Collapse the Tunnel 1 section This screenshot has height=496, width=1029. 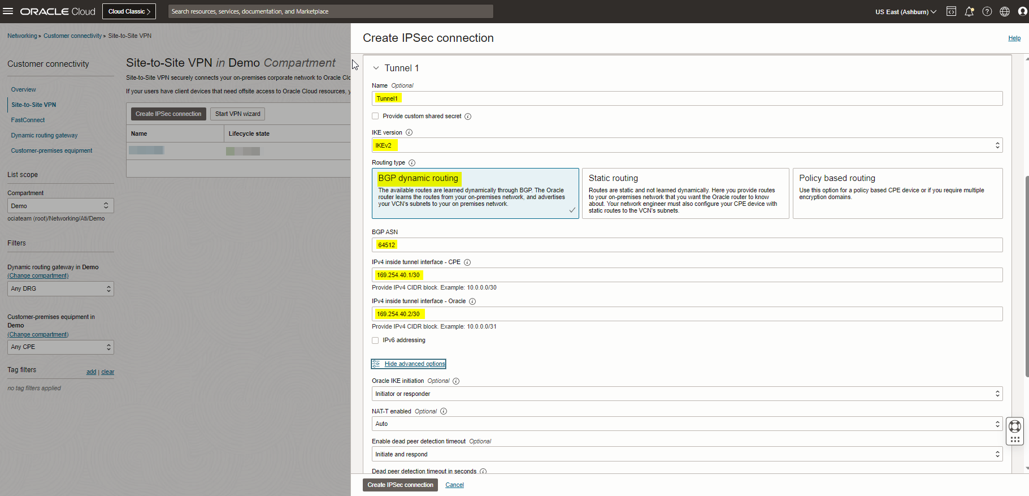pos(376,68)
